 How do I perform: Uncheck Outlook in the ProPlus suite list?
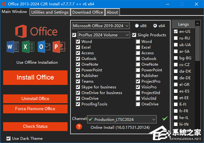tap(78, 59)
